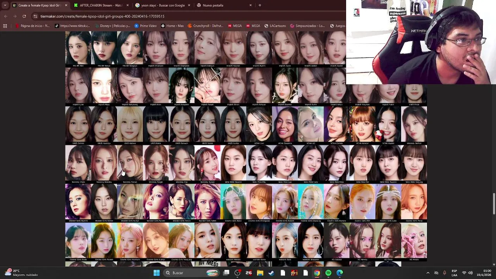This screenshot has width=496, height=279.
Task: Select the VCHA KG thumbnail
Action: (311, 126)
